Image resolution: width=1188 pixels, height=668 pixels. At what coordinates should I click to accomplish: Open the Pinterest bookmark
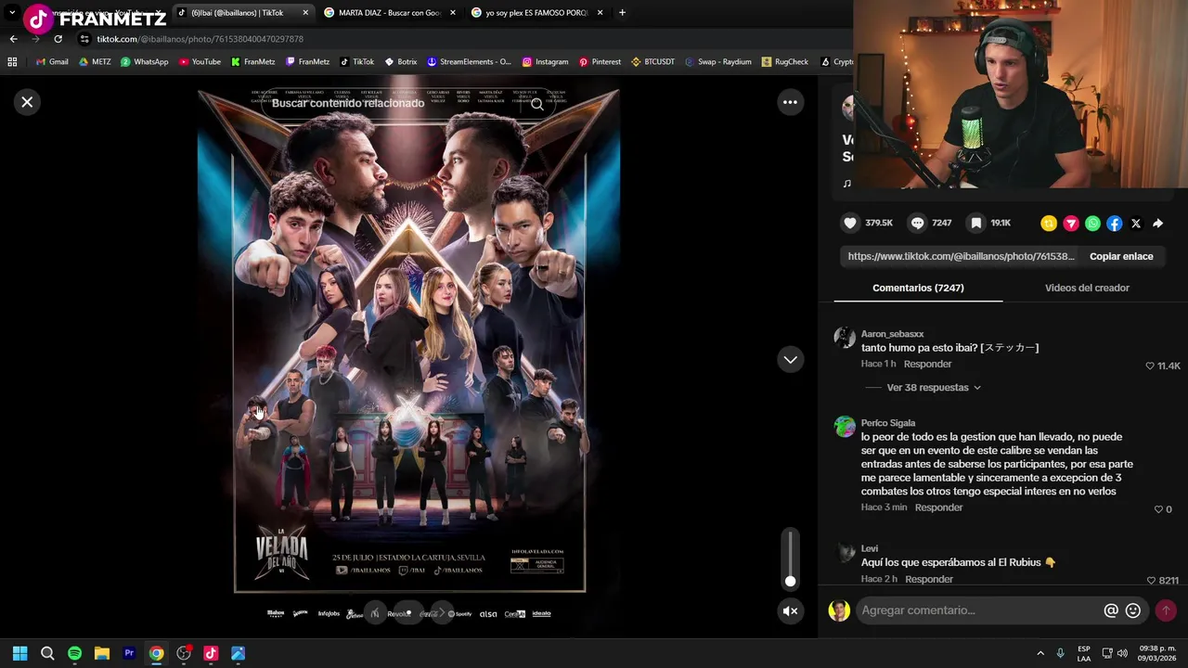pos(600,62)
